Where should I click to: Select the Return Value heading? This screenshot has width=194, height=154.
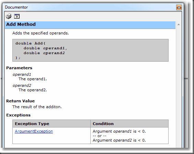[x=20, y=101]
